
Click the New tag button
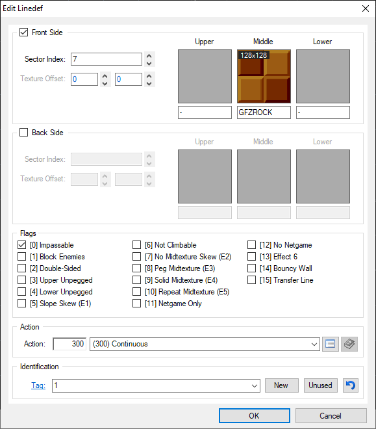pos(281,385)
